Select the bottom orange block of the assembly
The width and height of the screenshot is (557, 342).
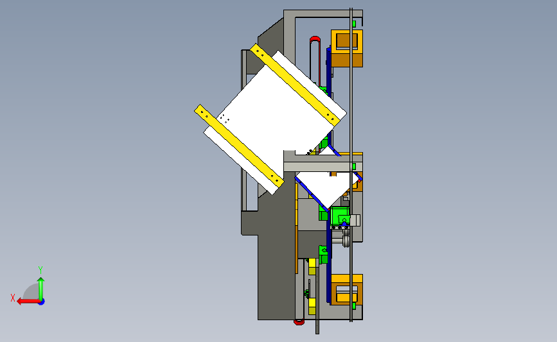(347, 289)
